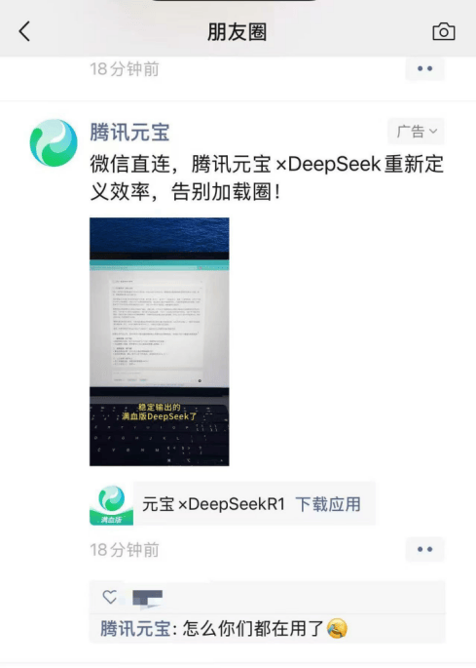Screen dimensions: 476x668
Task: Expand the 广告 dropdown label
Action: pyautogui.click(x=416, y=132)
